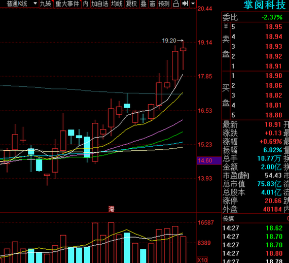Screen dimensions: 289x263
Task: Click the 20.44 price axis label
Action: pyautogui.click(x=205, y=9)
